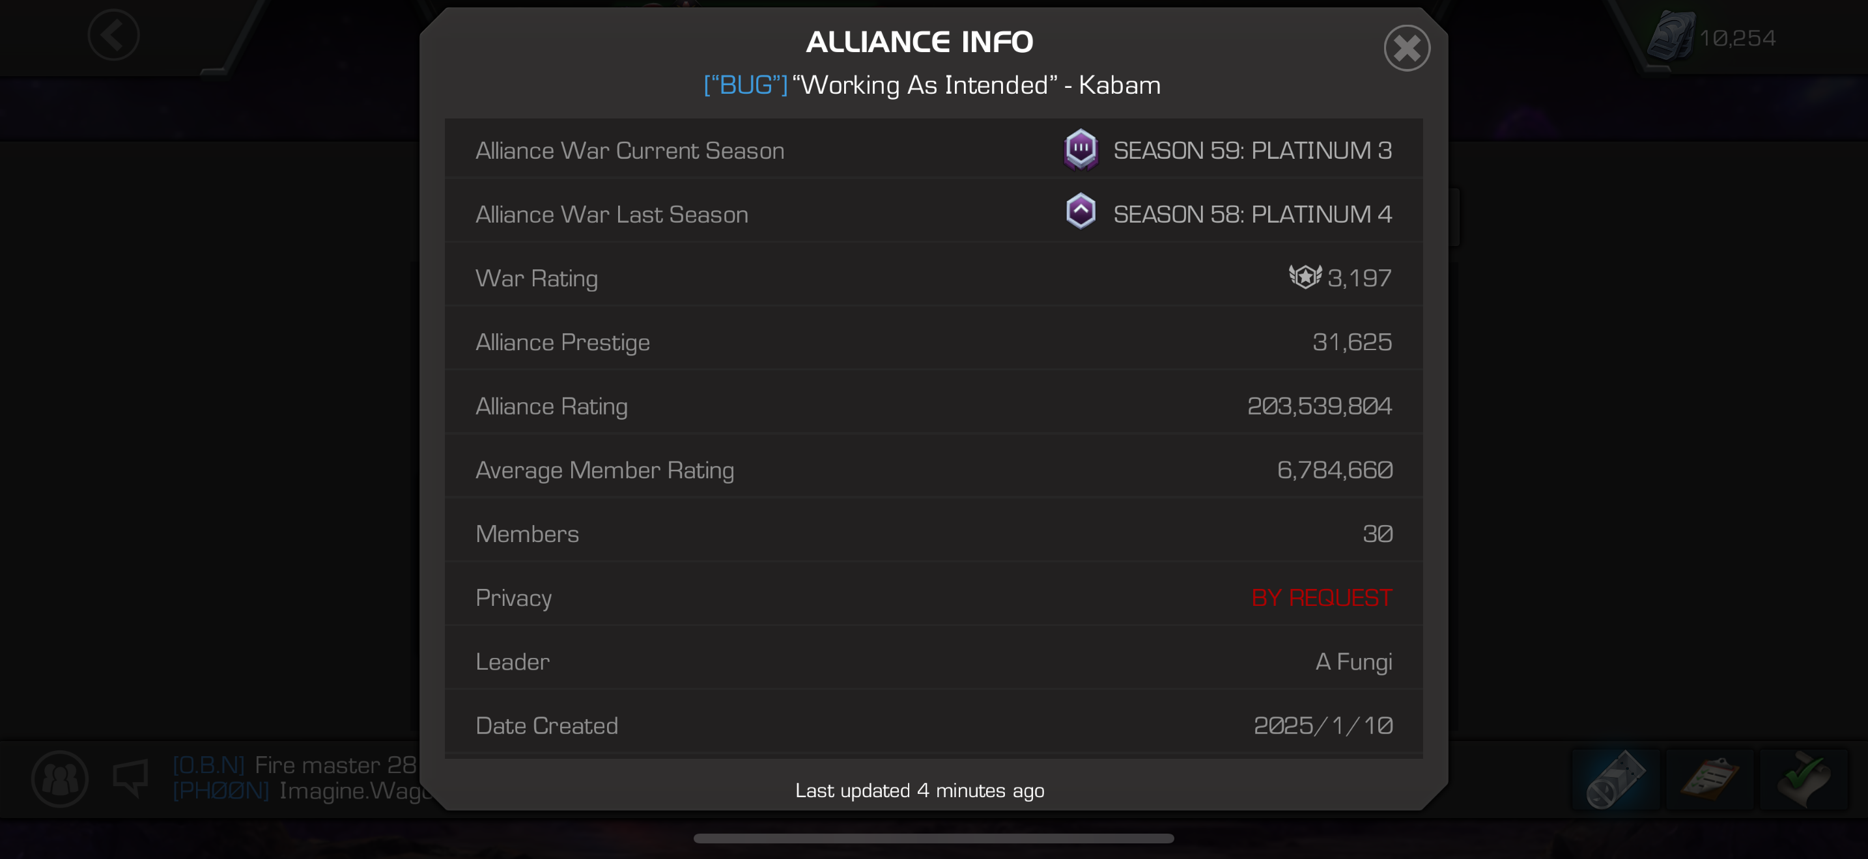The height and width of the screenshot is (859, 1868).
Task: Open the flashlight search tool icon
Action: [x=1616, y=780]
